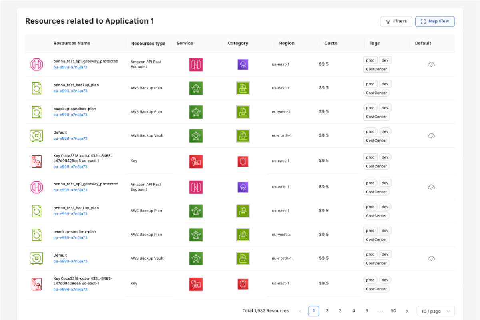This screenshot has width=480, height=320.
Task: Switch to Map View
Action: click(435, 21)
